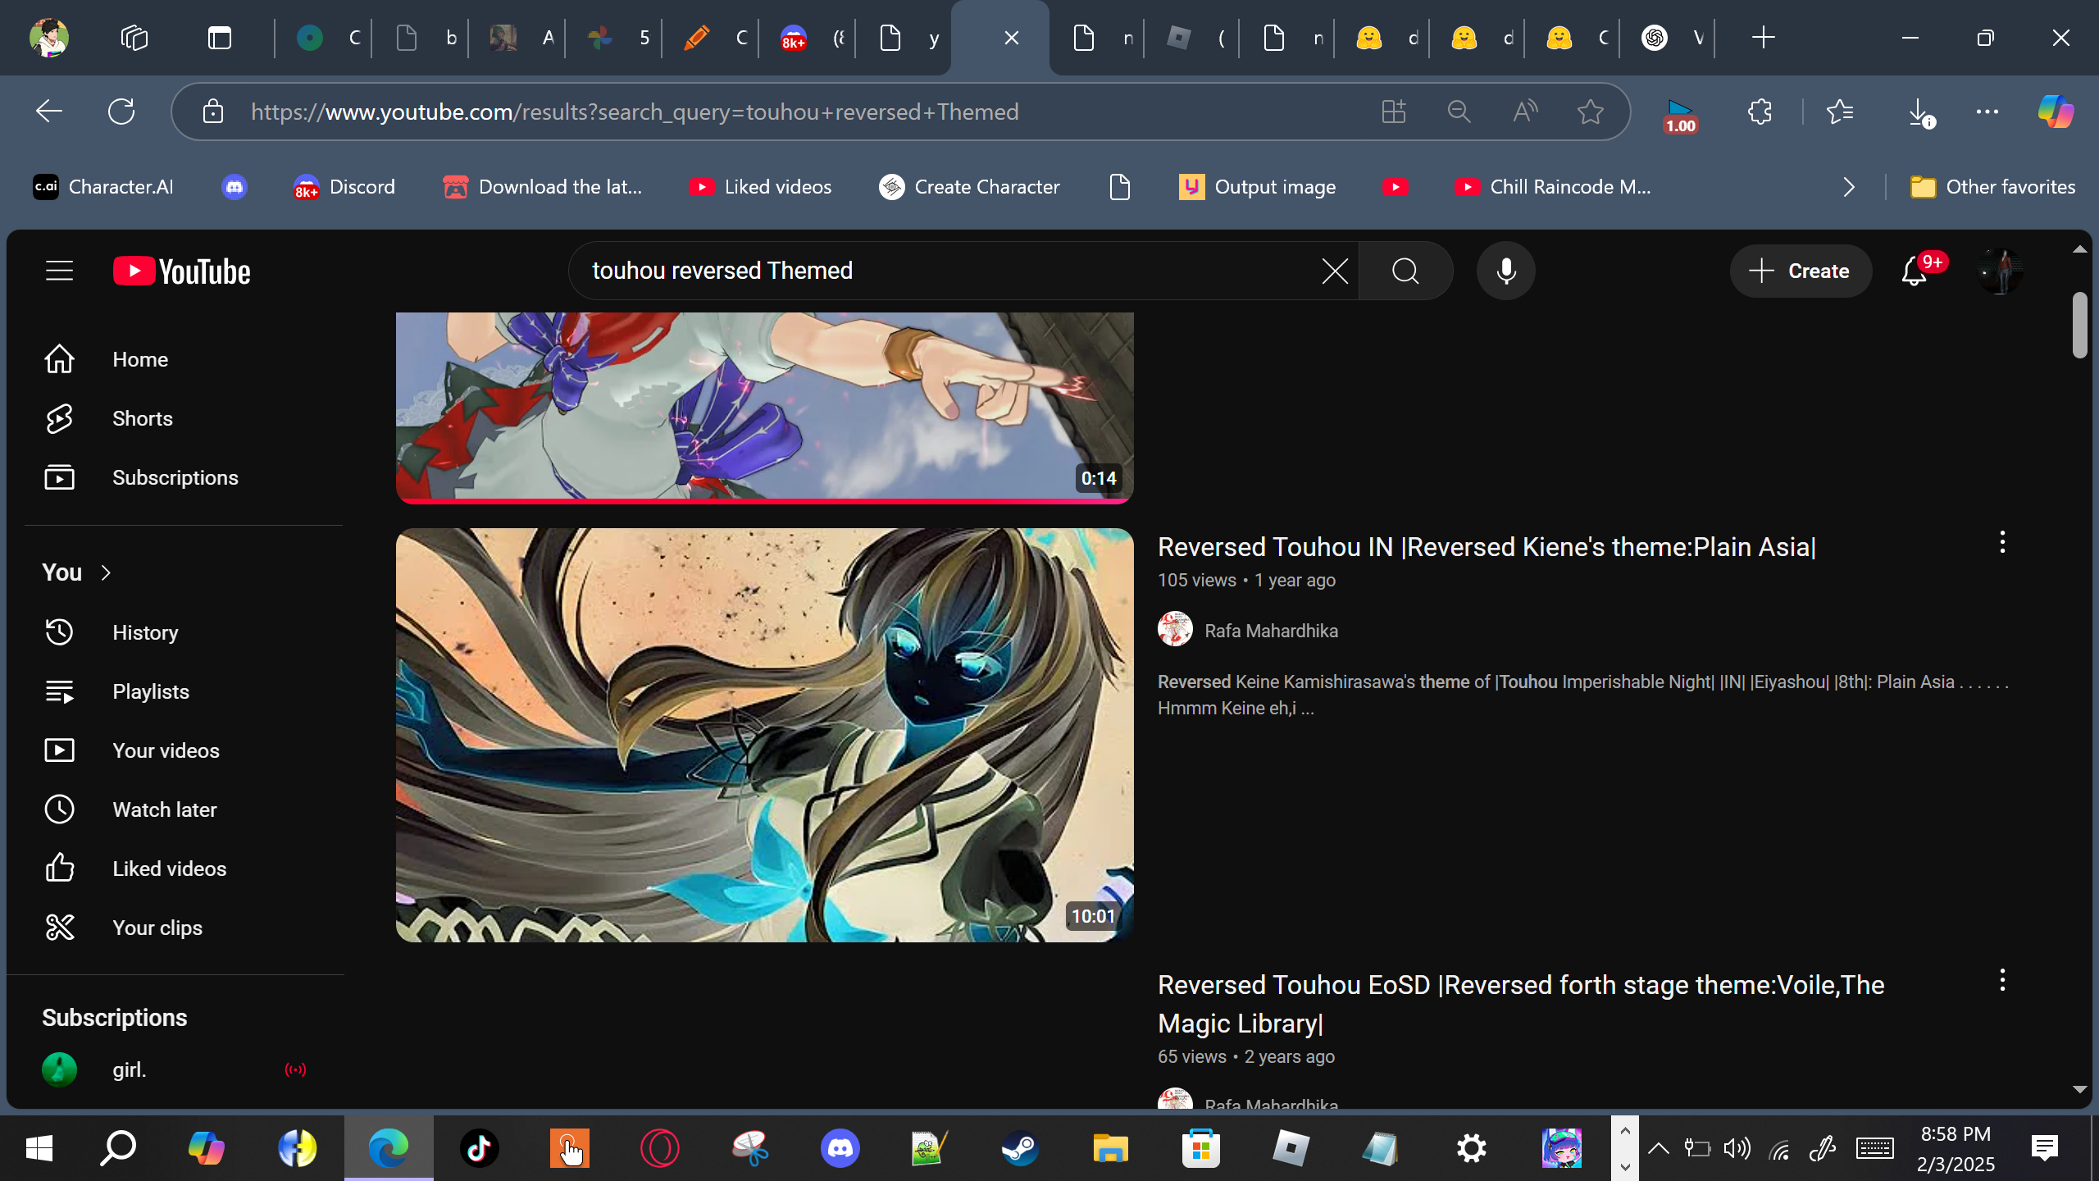Open Steam from taskbar
This screenshot has width=2099, height=1181.
click(x=1020, y=1148)
